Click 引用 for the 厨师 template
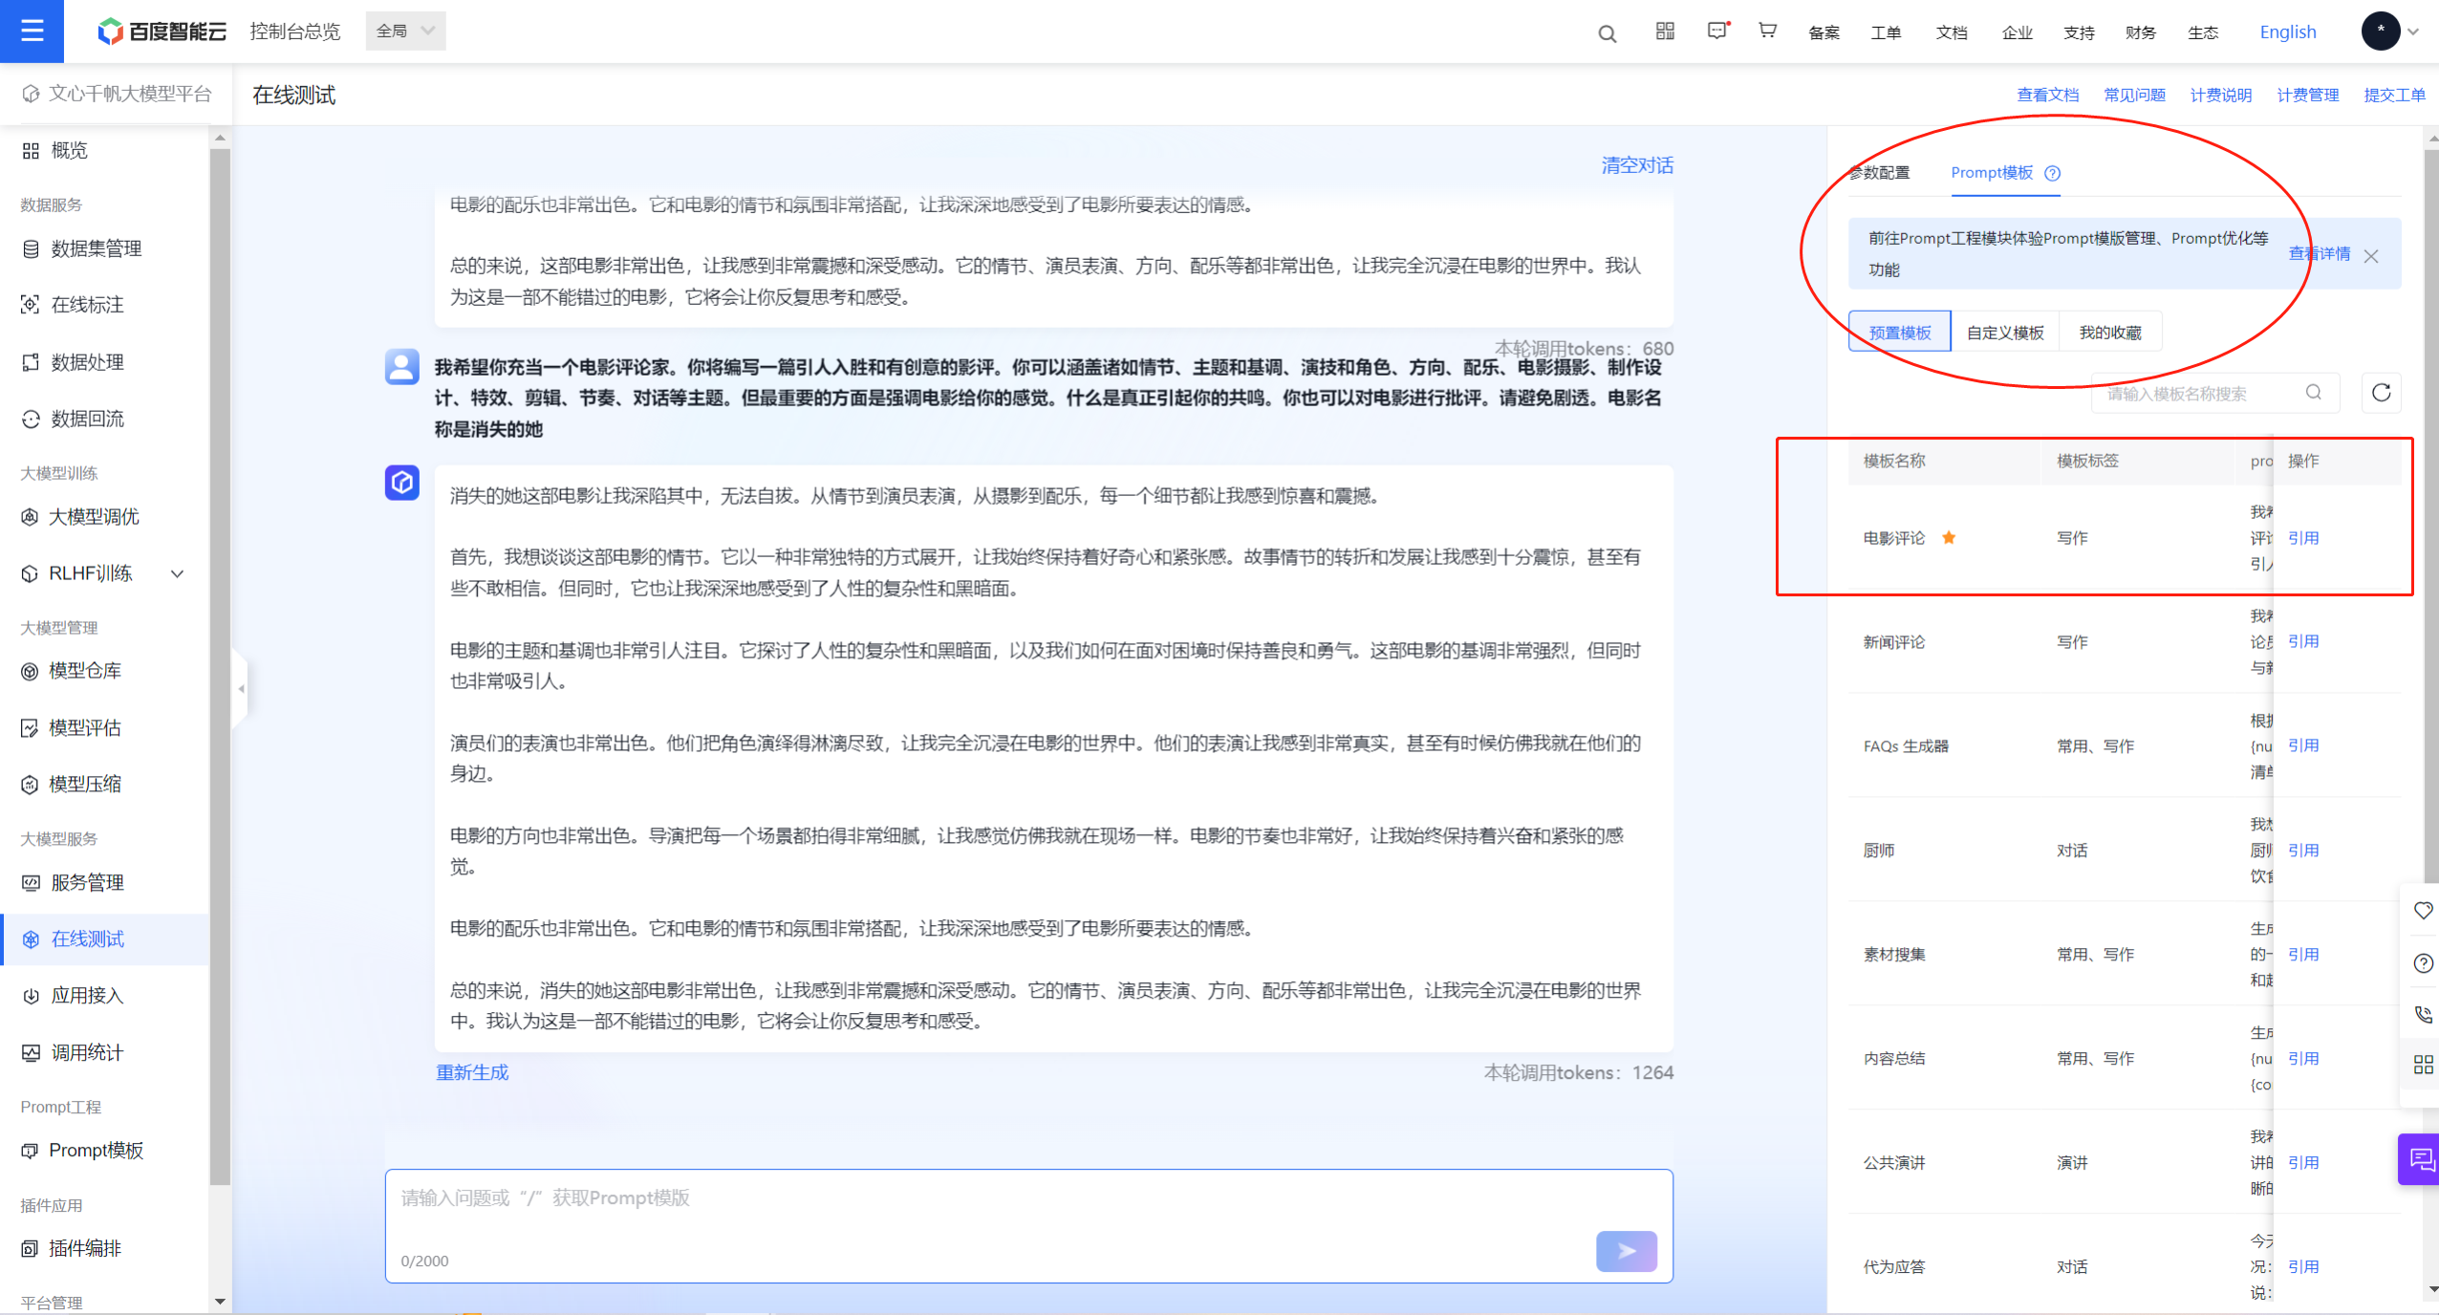Screen dimensions: 2439x1315 tap(2303, 851)
